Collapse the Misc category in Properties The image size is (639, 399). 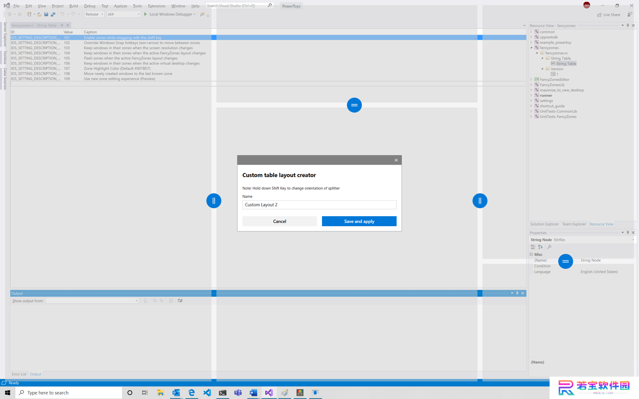coord(531,255)
